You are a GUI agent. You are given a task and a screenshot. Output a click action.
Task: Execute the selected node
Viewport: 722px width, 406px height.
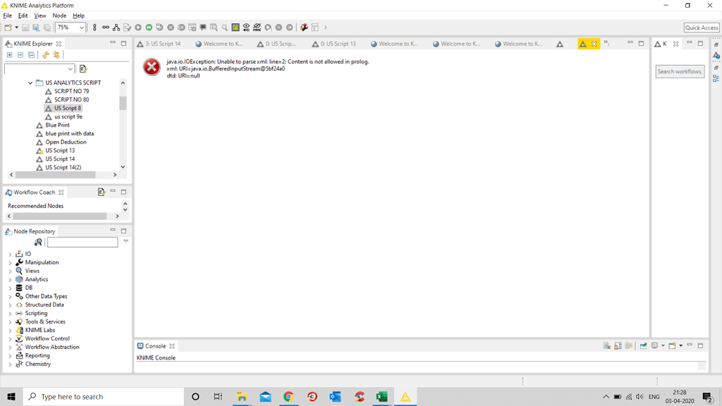(138, 27)
